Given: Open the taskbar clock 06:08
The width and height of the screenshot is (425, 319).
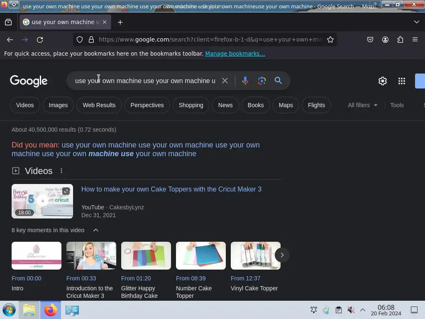Looking at the screenshot, I should (386, 310).
